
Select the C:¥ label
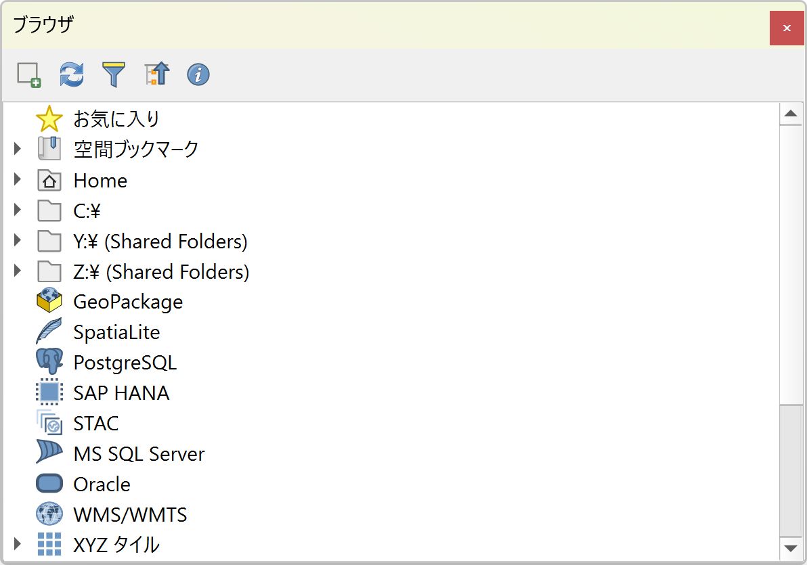click(x=87, y=211)
